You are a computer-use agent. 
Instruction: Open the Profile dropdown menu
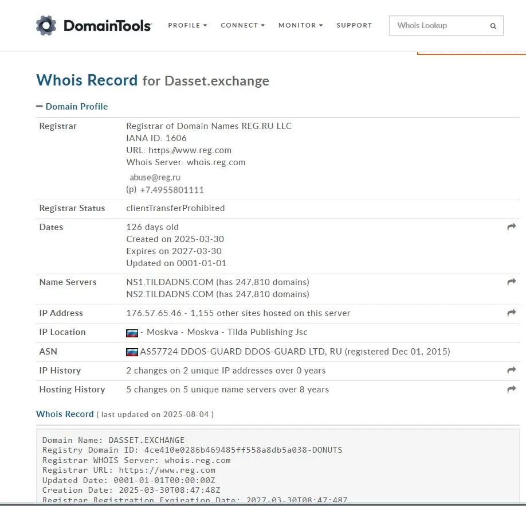[187, 25]
